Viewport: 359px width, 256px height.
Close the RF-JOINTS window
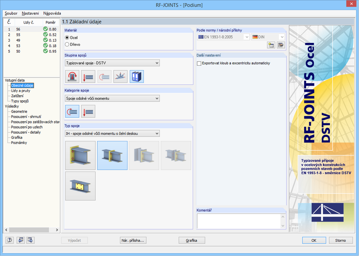click(x=351, y=3)
